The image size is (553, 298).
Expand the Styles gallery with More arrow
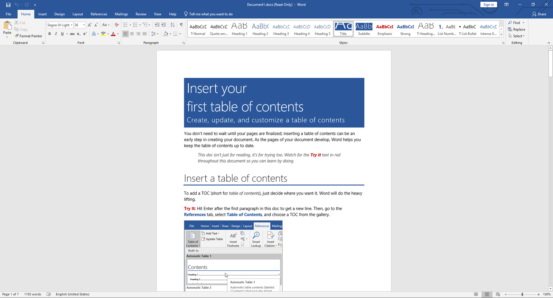click(x=501, y=35)
